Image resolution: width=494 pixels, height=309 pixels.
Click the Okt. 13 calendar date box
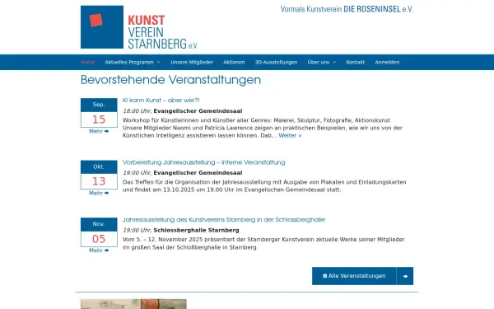(99, 175)
